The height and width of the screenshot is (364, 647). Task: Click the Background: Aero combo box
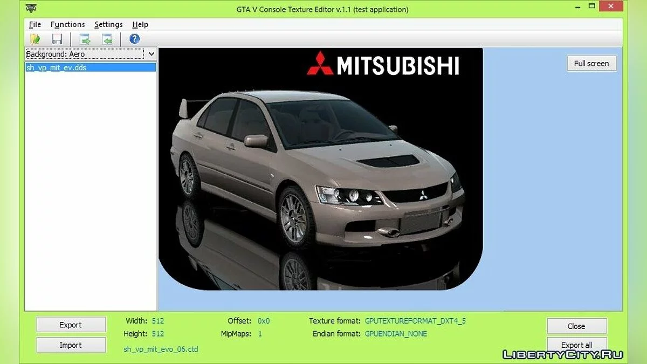pyautogui.click(x=85, y=54)
